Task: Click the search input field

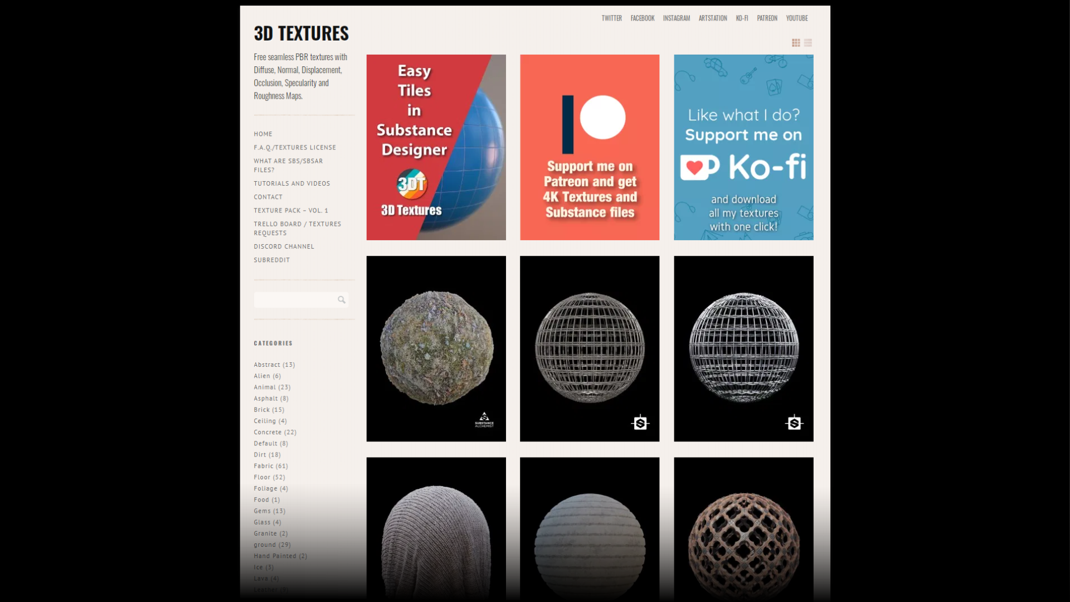Action: pos(301,300)
